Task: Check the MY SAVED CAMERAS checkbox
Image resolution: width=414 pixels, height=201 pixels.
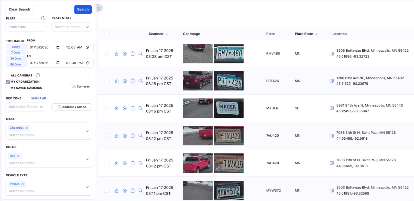Action: click(x=8, y=88)
